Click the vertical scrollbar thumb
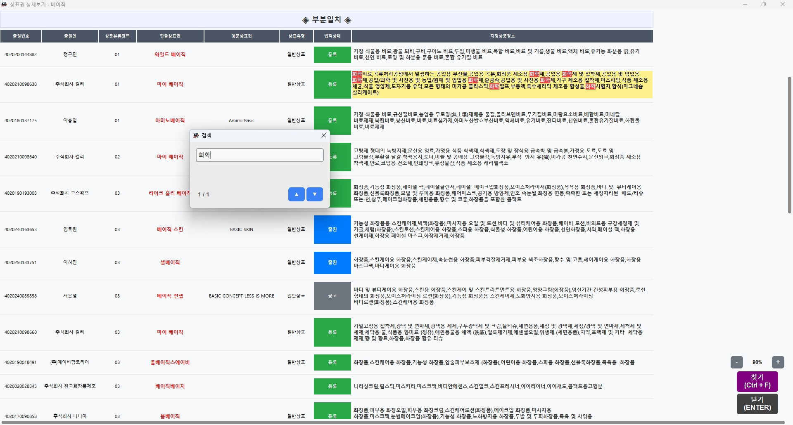The height and width of the screenshot is (425, 793). point(790,144)
